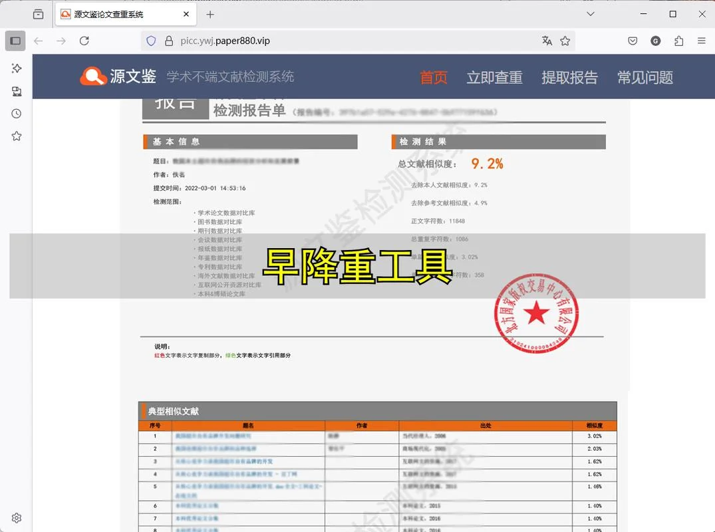Show synced tabs in sidebar

point(17,91)
